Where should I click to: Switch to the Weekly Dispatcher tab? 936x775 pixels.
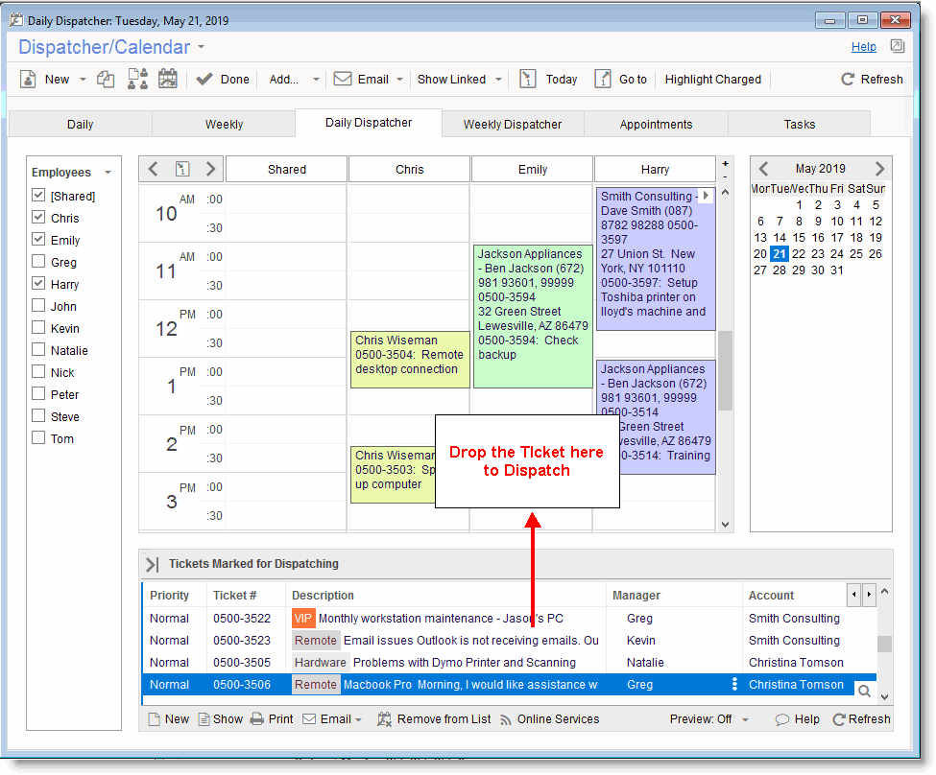point(512,124)
